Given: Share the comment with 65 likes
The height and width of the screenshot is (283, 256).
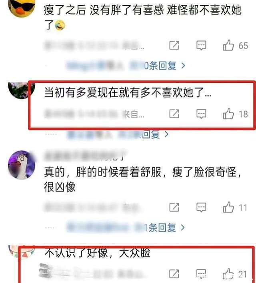Looking at the screenshot, I should tap(174, 45).
